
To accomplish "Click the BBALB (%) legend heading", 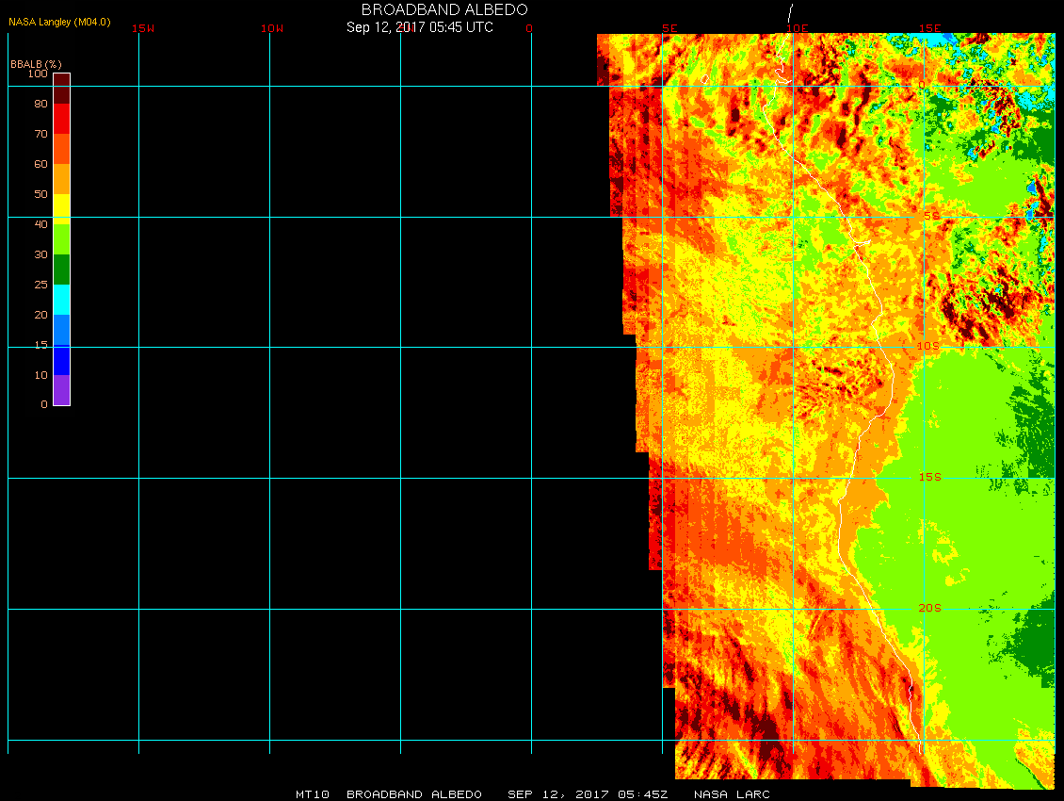I will [x=36, y=64].
